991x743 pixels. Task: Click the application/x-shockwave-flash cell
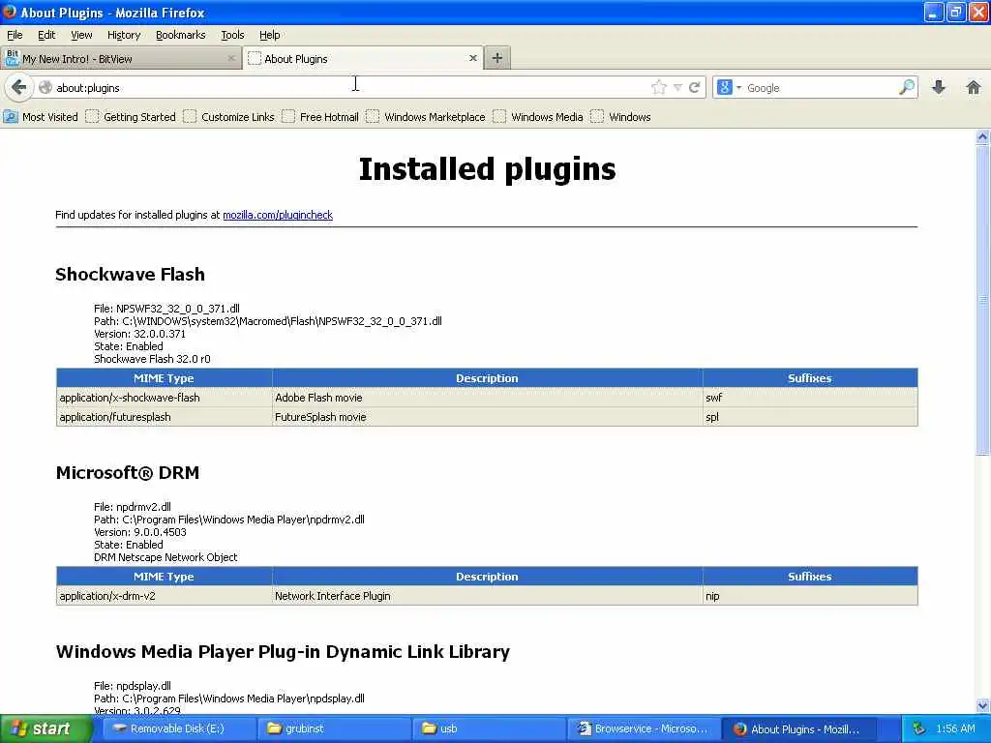pyautogui.click(x=165, y=398)
